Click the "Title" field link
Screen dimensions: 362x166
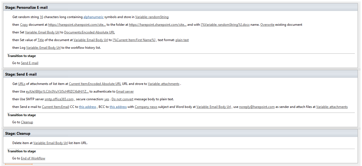click(x=41, y=40)
